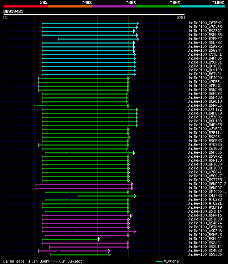Screen dimensions: 228x264
Task: Click the UniRef100_C0HIY2 label
Action: tap(204, 109)
